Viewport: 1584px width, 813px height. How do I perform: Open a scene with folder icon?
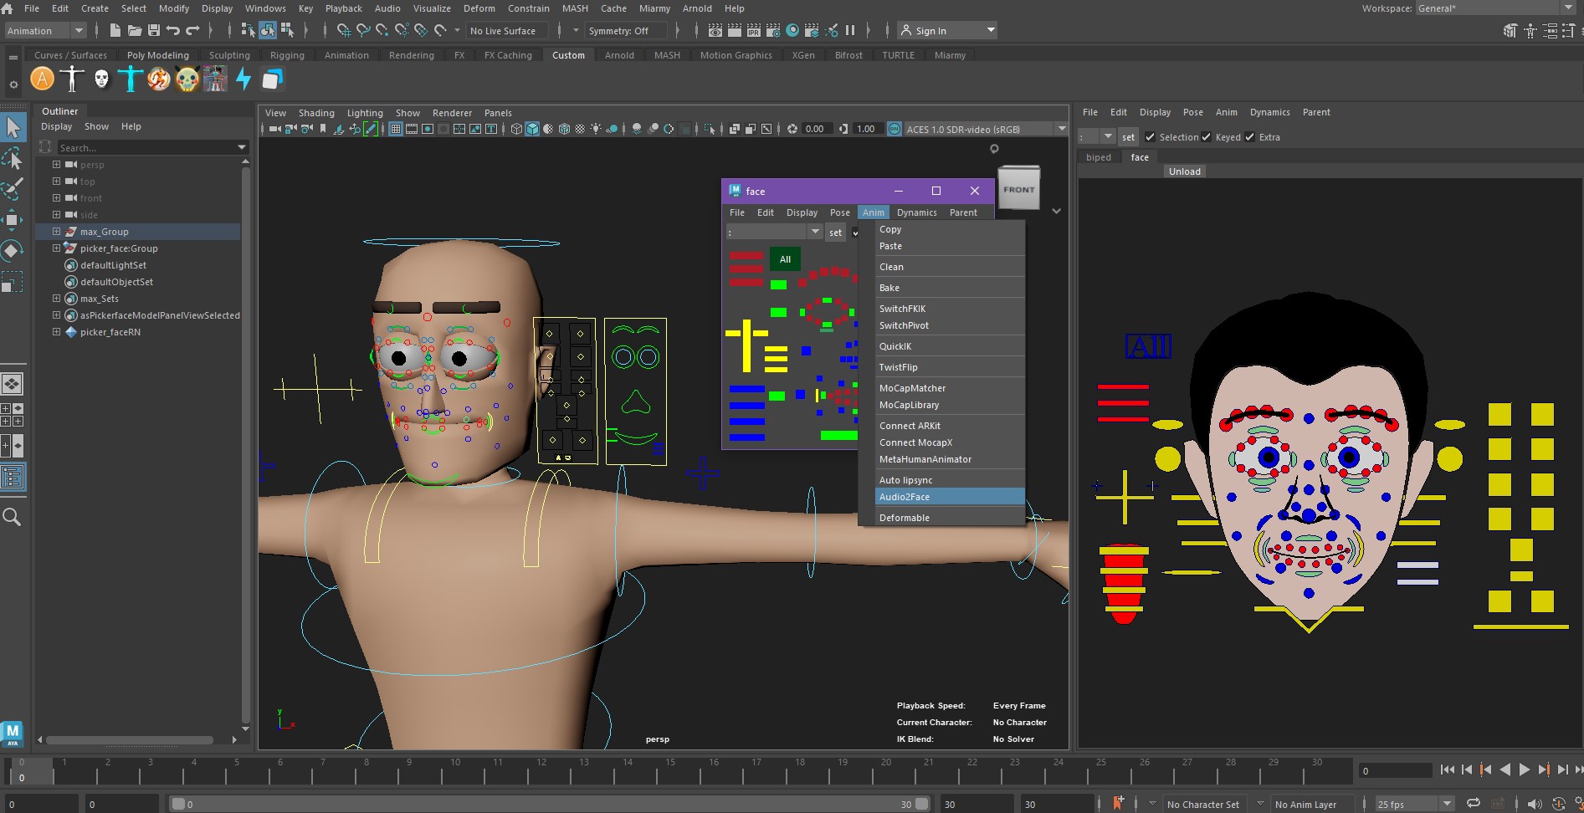[134, 31]
